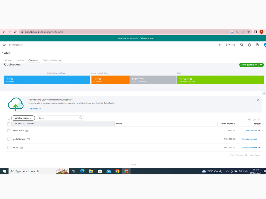Select the Customers tab
This screenshot has width=266, height=199.
[x=33, y=60]
